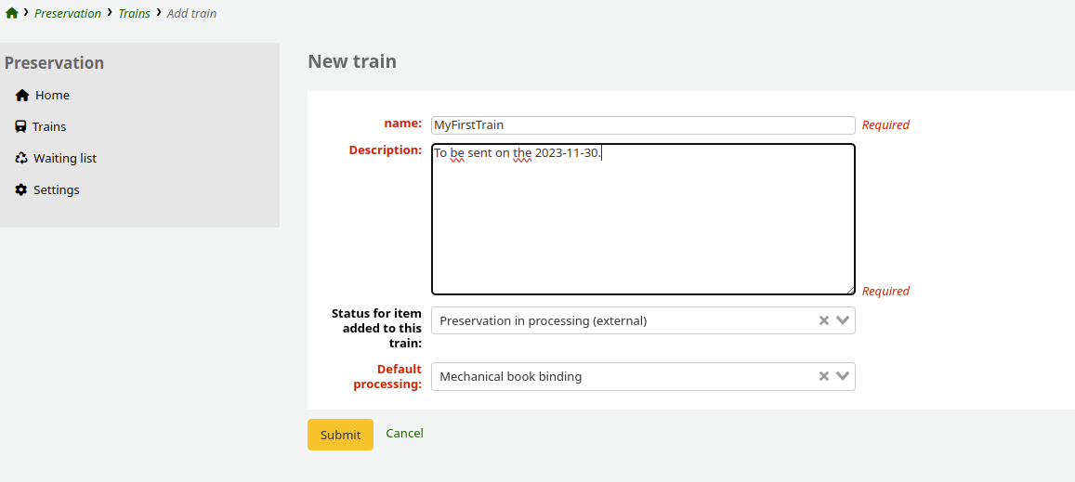Expand the status dropdown arrow
Viewport: 1075px width, 482px height.
tap(843, 320)
